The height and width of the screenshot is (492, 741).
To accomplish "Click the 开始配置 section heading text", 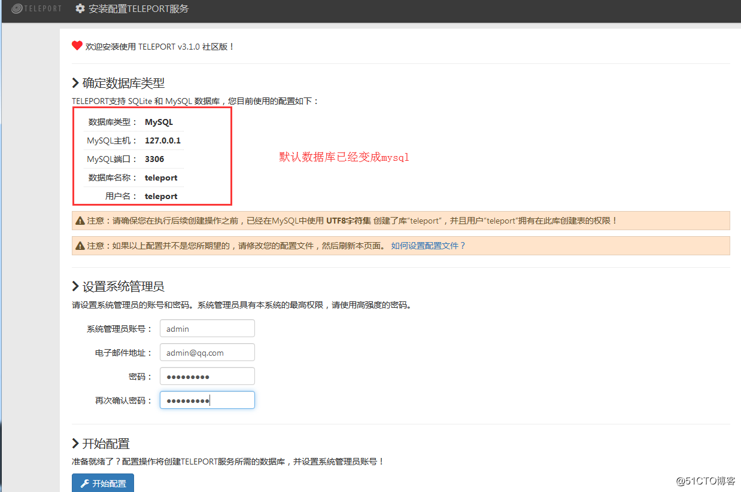I will coord(106,444).
